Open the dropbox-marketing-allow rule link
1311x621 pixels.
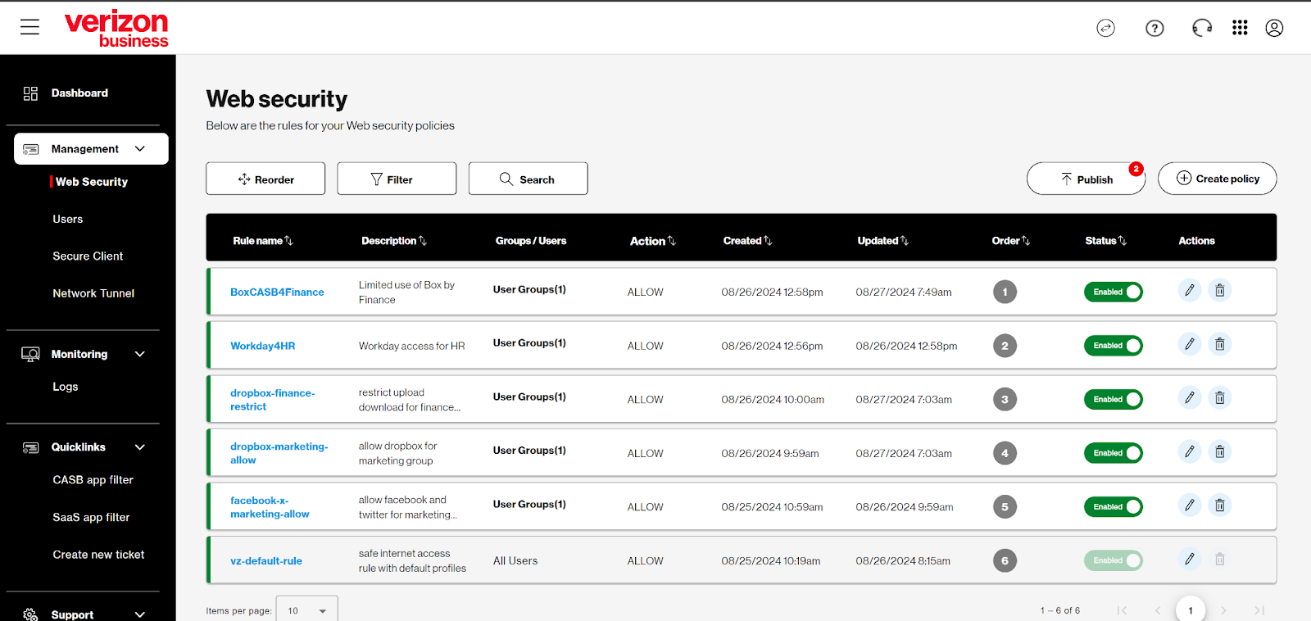pos(279,453)
